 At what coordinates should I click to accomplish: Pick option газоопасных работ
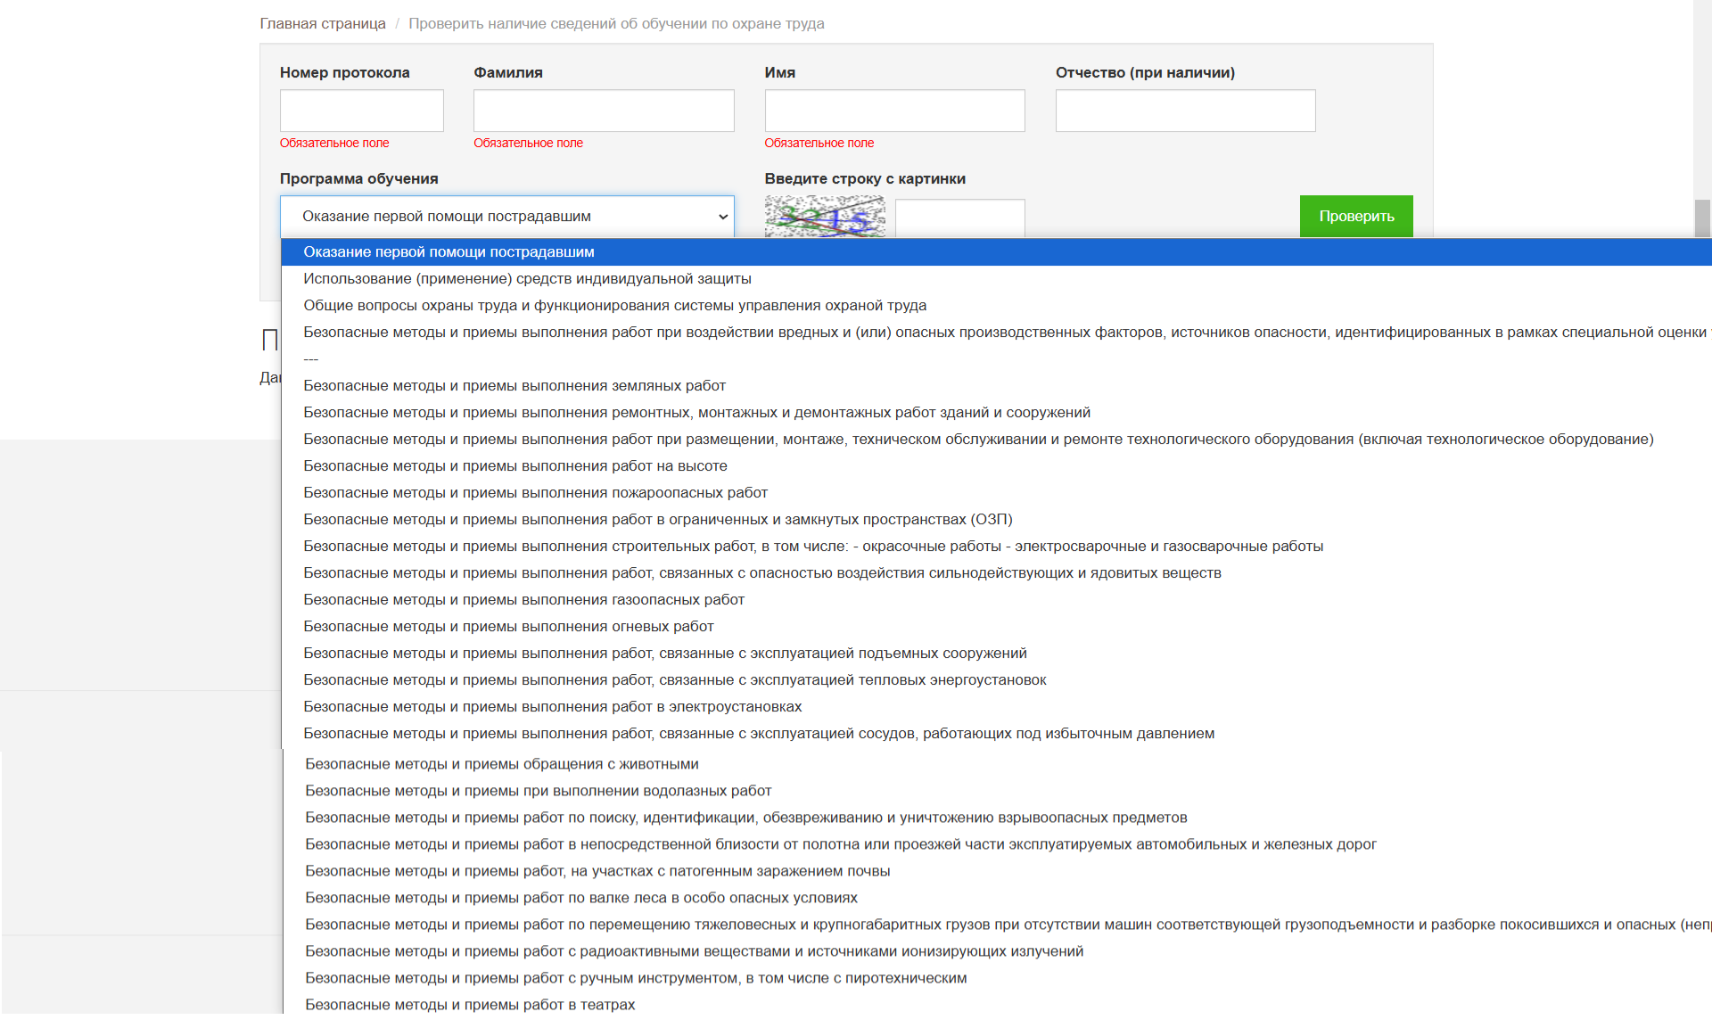coord(523,600)
